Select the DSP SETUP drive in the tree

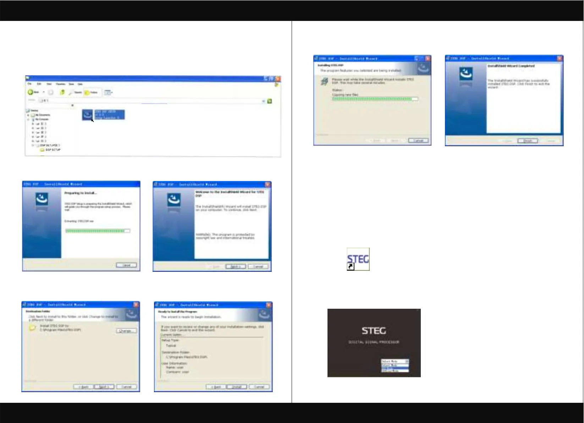[x=48, y=145]
